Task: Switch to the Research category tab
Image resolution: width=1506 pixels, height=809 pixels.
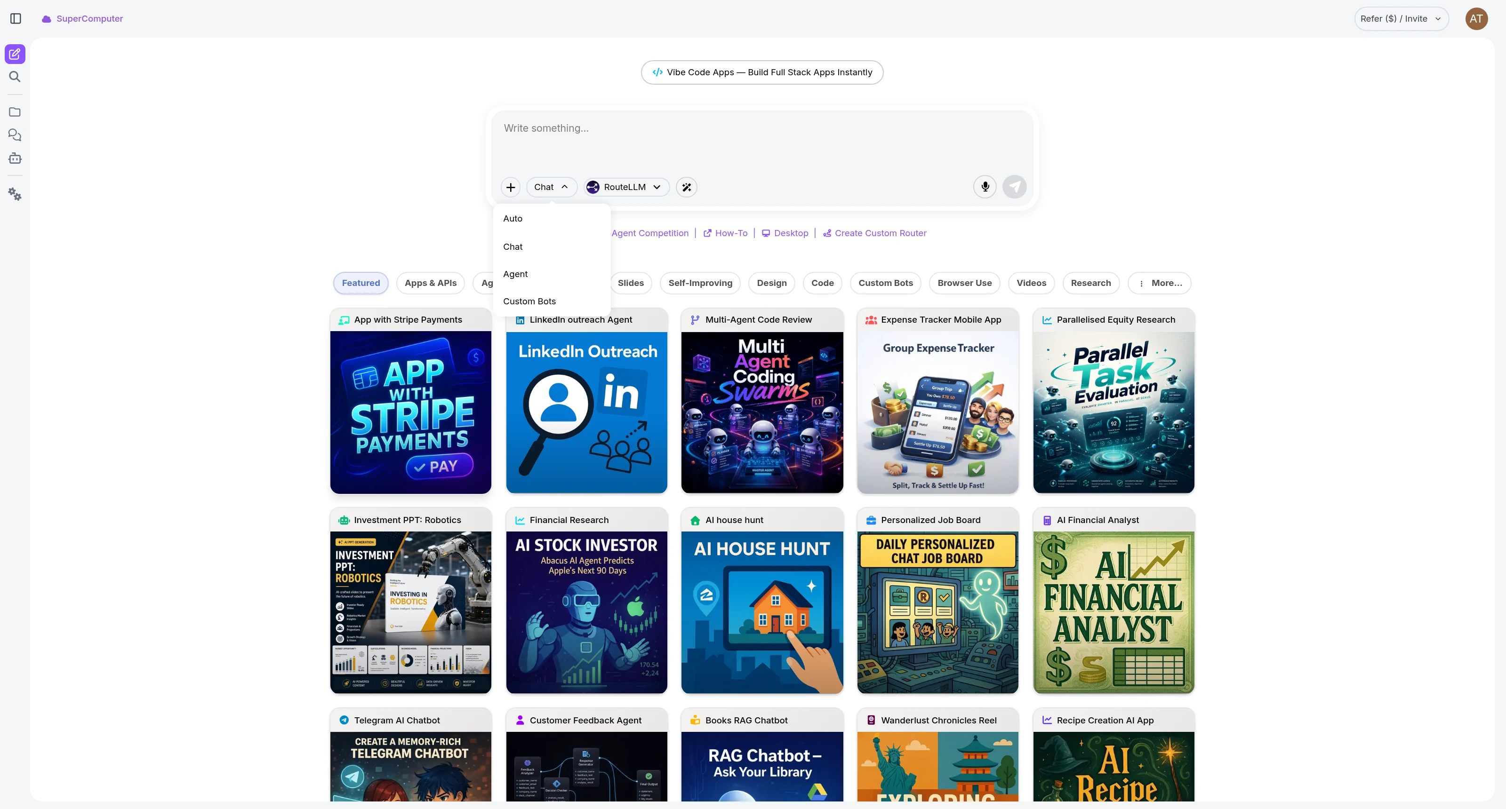Action: [1091, 283]
